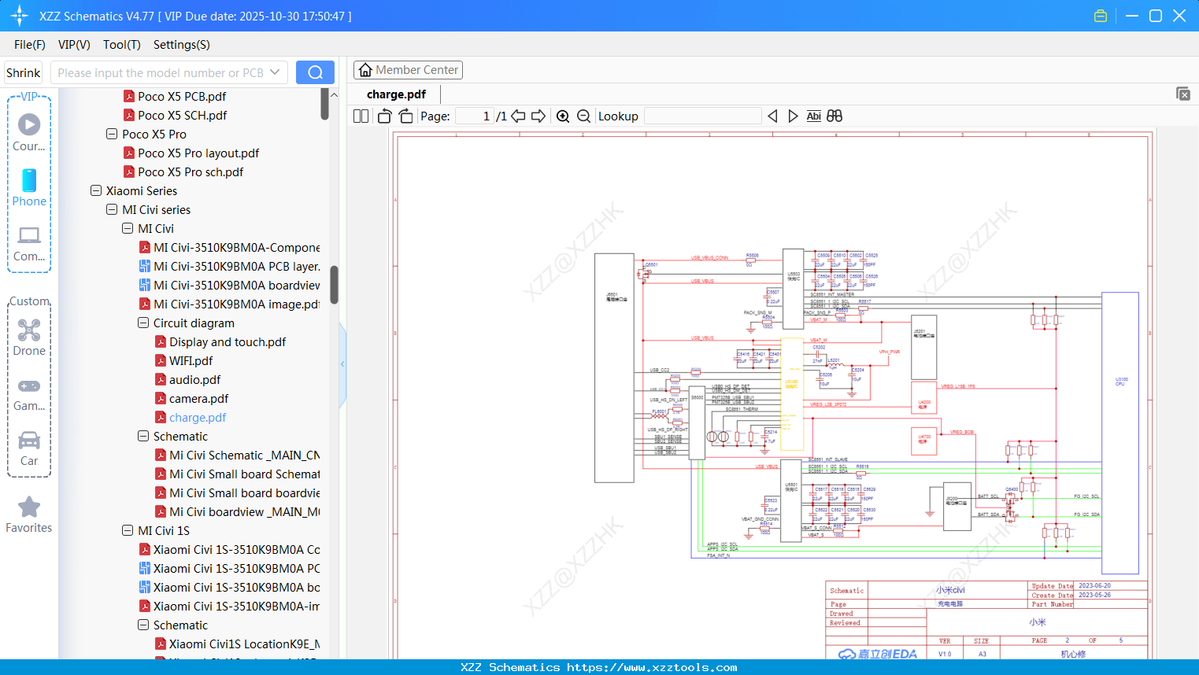The image size is (1199, 675).
Task: Toggle the two-page split view icon
Action: pos(361,116)
